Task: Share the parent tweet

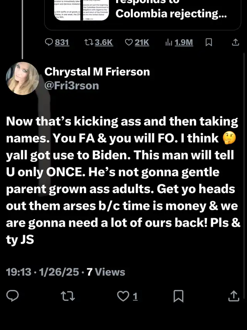Action: tap(235, 42)
